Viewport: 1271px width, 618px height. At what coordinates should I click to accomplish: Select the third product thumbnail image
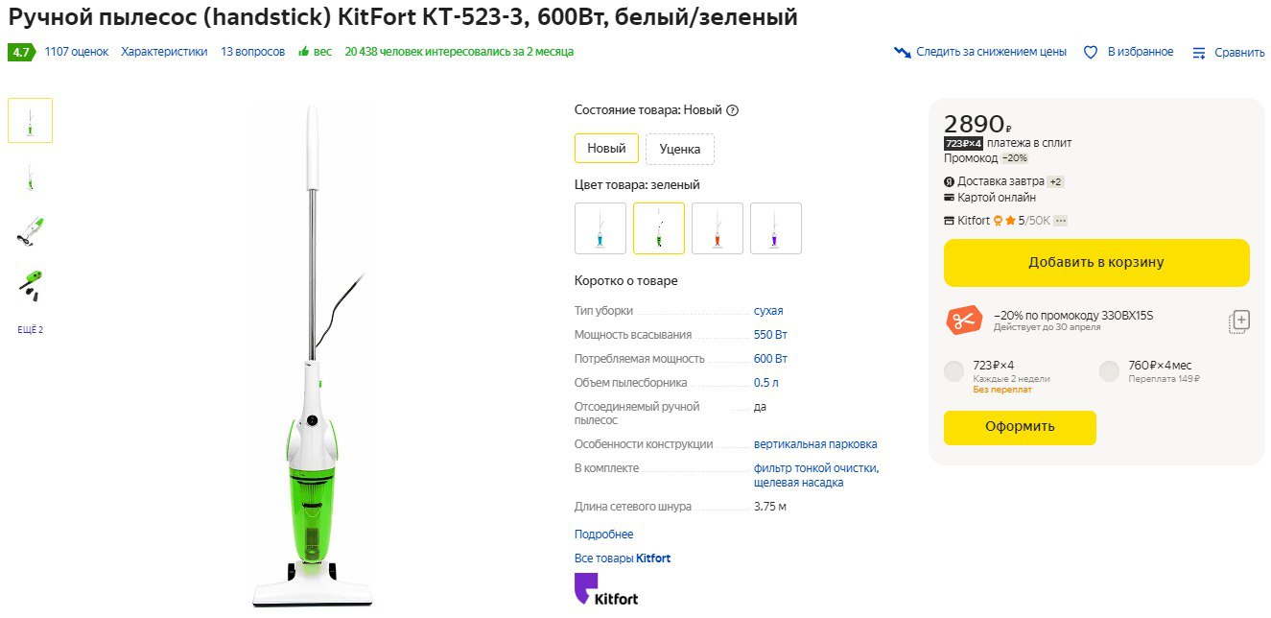(31, 230)
